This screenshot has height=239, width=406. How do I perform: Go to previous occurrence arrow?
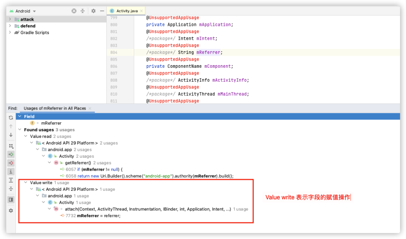click(x=11, y=126)
